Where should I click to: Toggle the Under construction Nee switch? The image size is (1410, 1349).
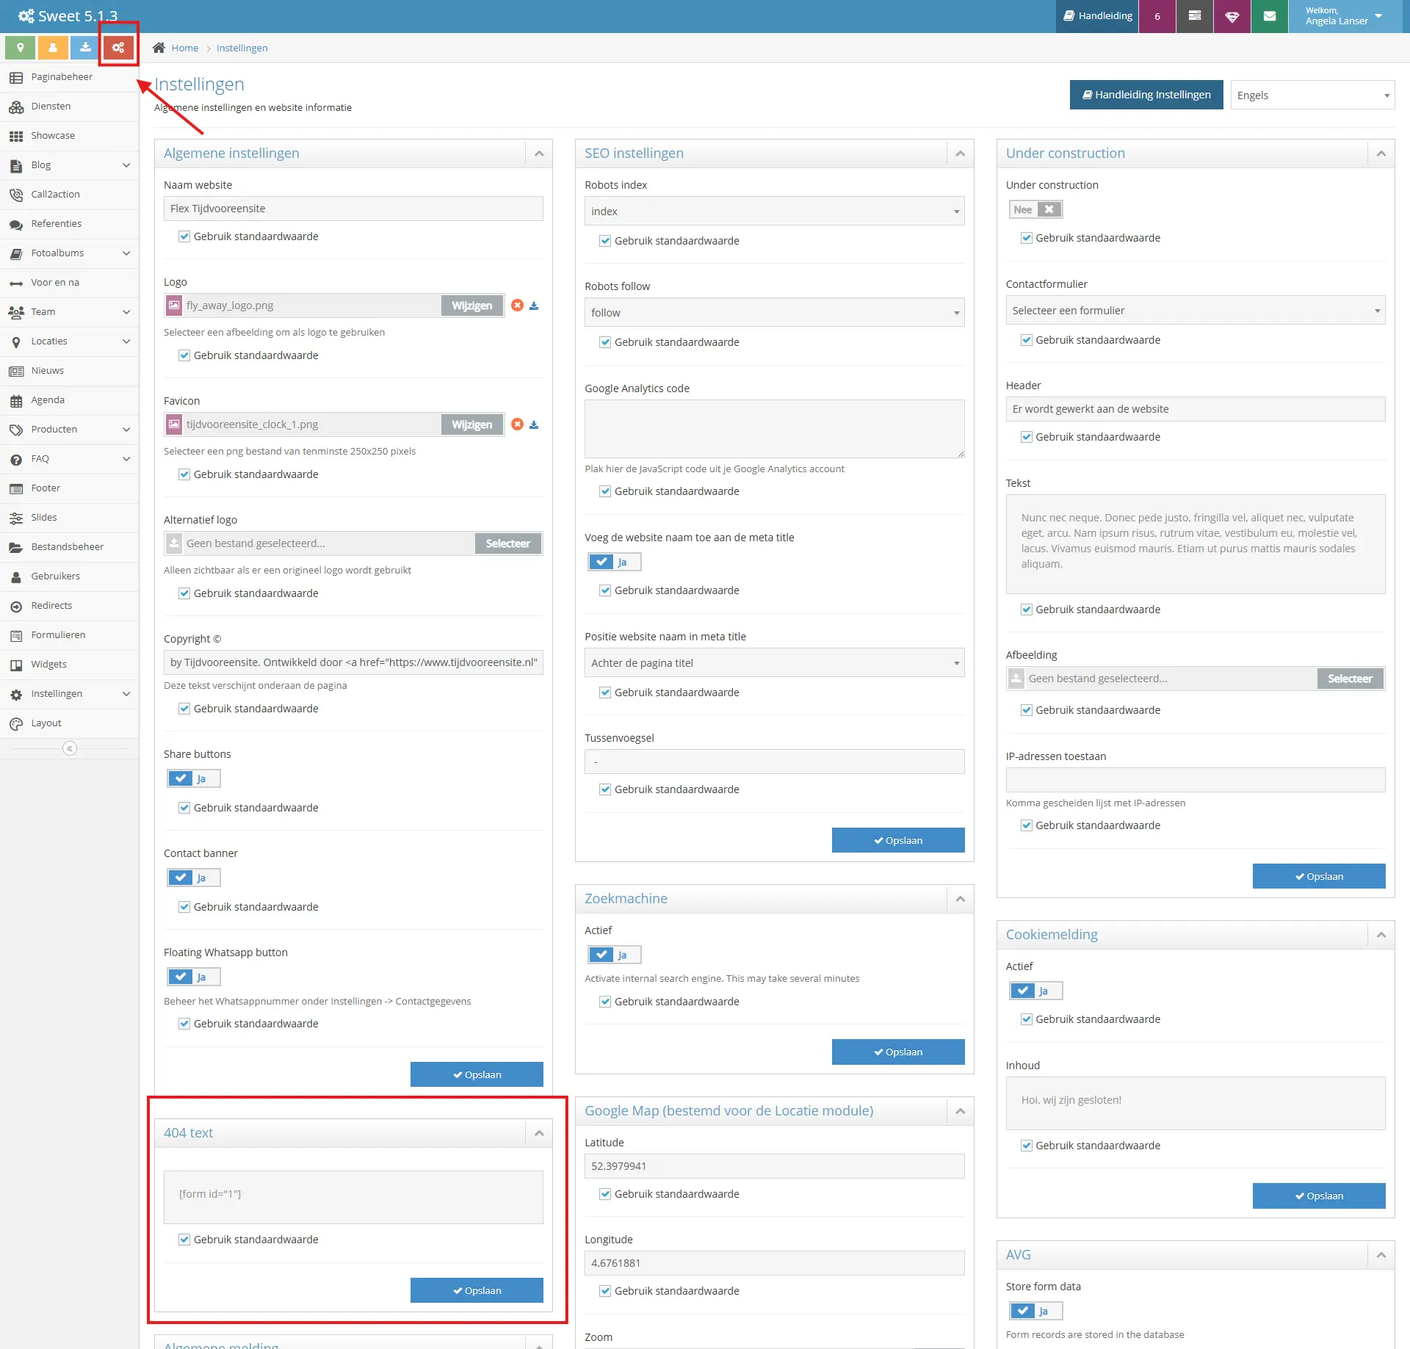1035,209
